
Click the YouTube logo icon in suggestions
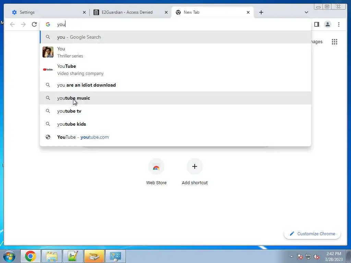pyautogui.click(x=48, y=70)
